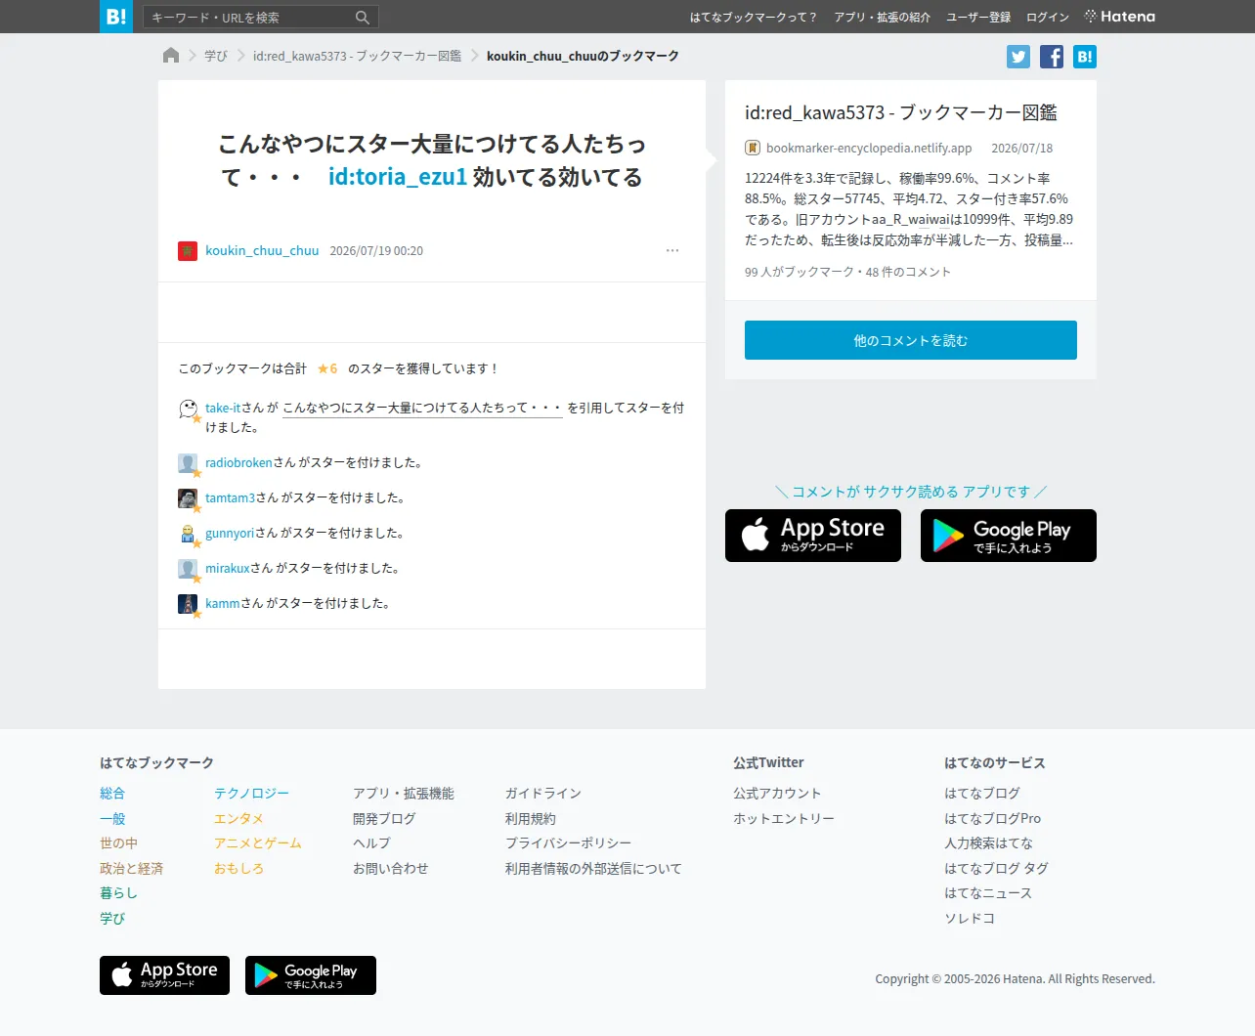Open the id:toria_ezu1 mention link
The image size is (1255, 1036).
tap(398, 177)
